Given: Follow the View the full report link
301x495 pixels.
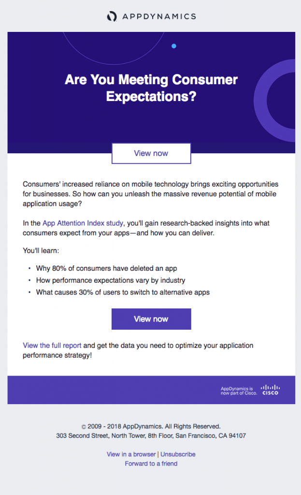Looking at the screenshot, I should click(x=52, y=345).
